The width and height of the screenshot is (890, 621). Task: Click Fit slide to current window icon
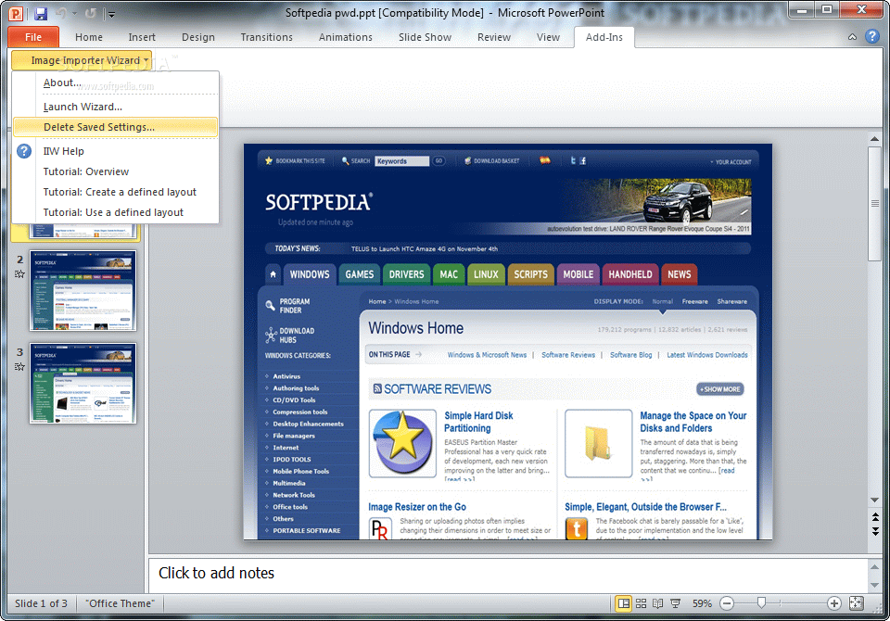[x=856, y=603]
